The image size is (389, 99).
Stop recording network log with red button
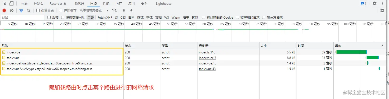tap(4, 10)
